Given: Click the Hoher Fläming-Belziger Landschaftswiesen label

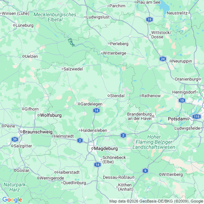Looking at the screenshot, I should 154,142.
